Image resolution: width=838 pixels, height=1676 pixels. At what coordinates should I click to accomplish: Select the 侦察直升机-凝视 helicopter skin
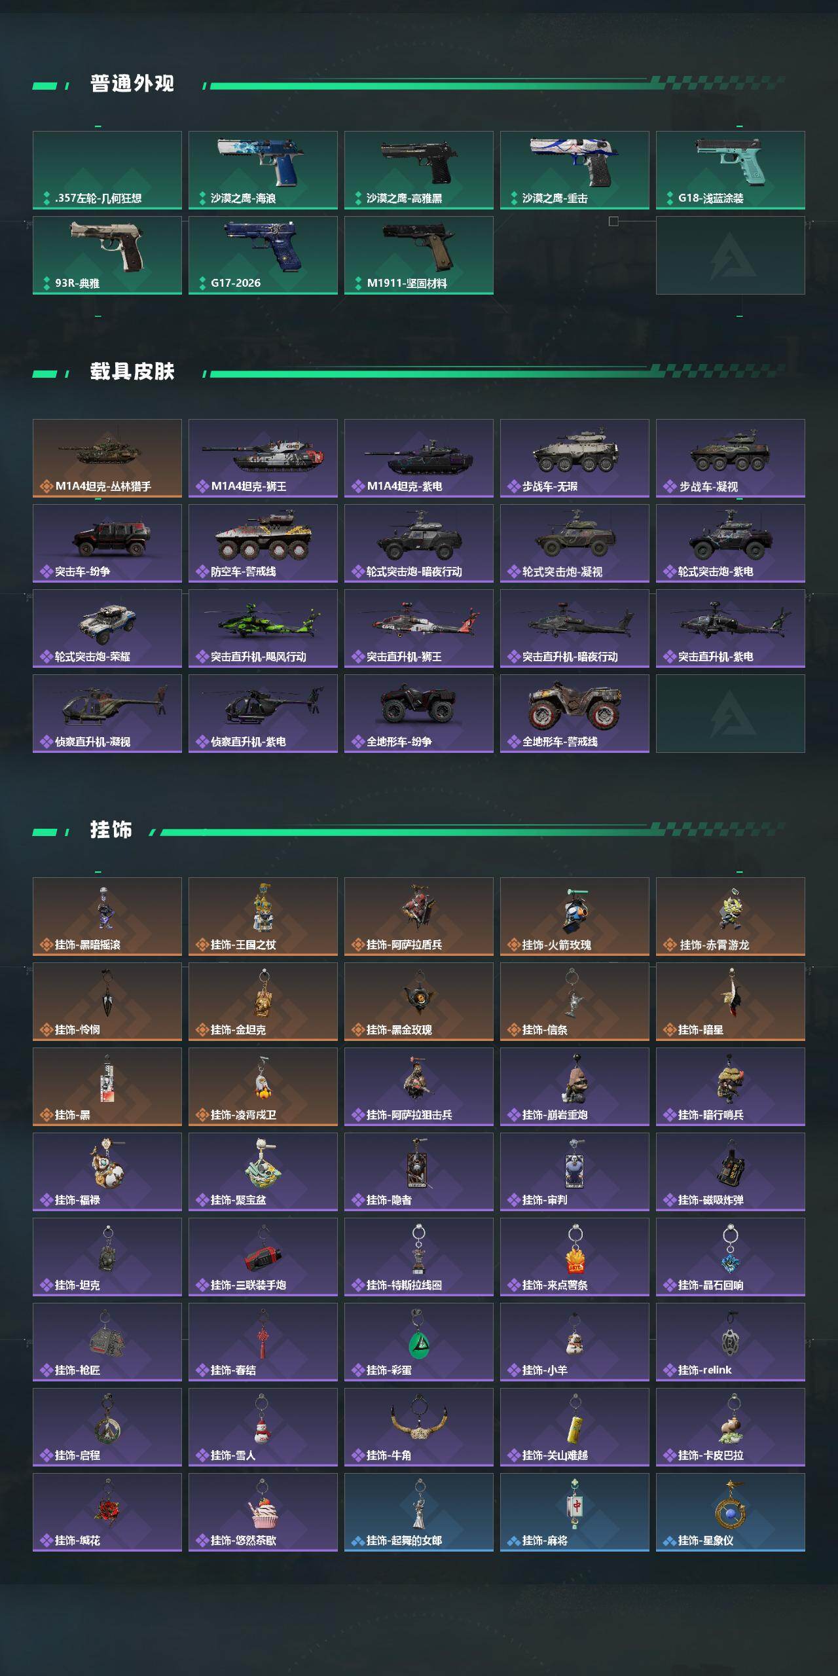(x=107, y=714)
